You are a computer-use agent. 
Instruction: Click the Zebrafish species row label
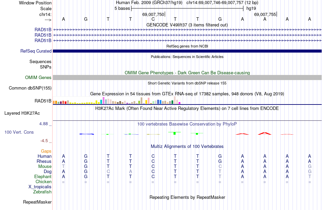(42, 192)
